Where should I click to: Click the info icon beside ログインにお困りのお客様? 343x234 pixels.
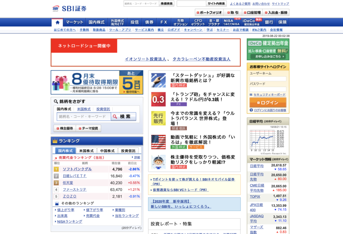[x=251, y=110]
